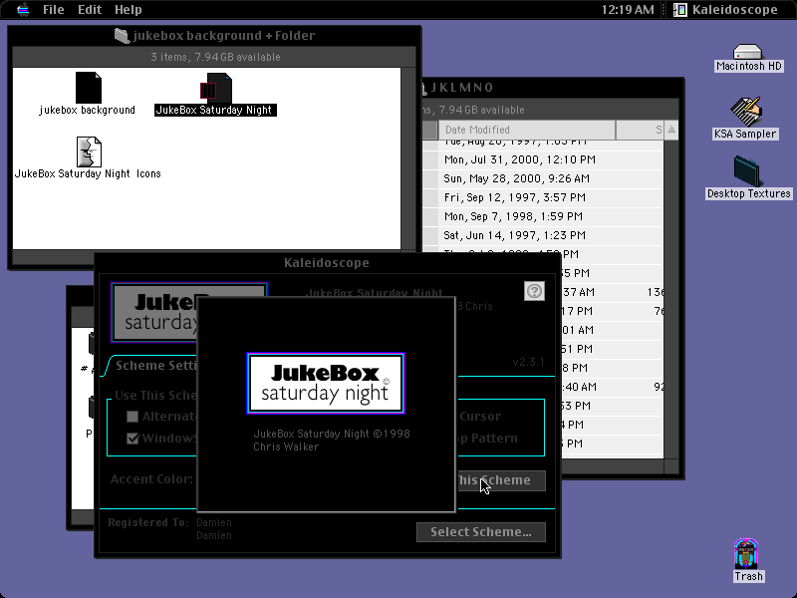Screen dimensions: 797x598
Task: Click the "3 items, 7.94 GB available" header text
Action: coord(215,57)
